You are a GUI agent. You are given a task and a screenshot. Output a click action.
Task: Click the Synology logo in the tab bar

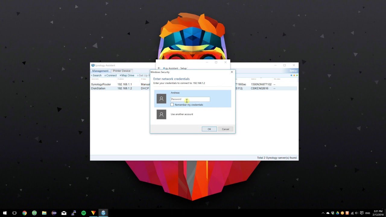[293, 71]
